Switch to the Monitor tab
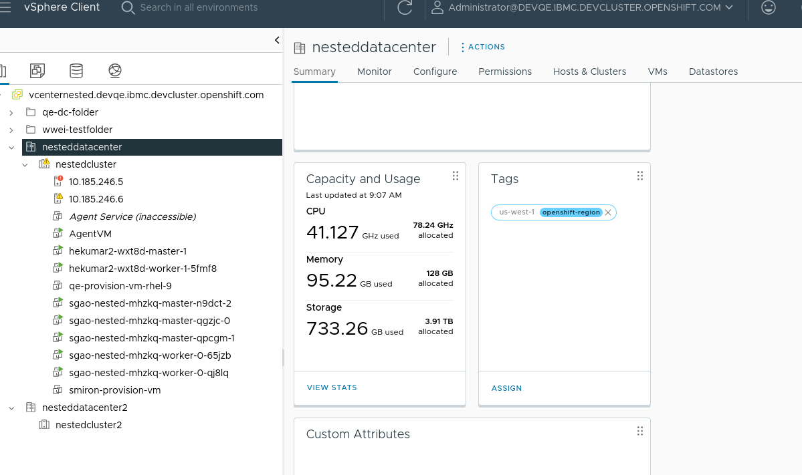This screenshot has height=475, width=802. click(x=374, y=71)
